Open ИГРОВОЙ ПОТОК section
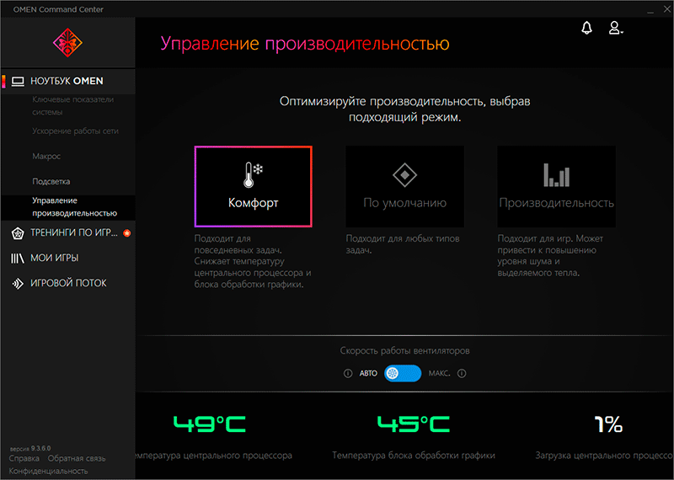This screenshot has height=480, width=674. click(68, 284)
